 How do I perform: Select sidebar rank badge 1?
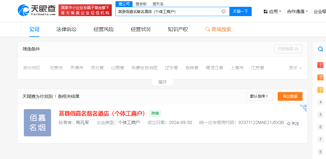tap(320, 65)
